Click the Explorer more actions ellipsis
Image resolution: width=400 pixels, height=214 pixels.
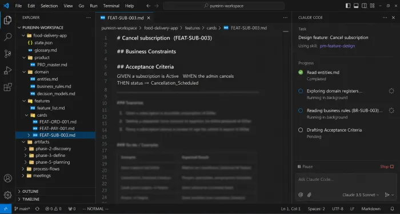coord(88,18)
